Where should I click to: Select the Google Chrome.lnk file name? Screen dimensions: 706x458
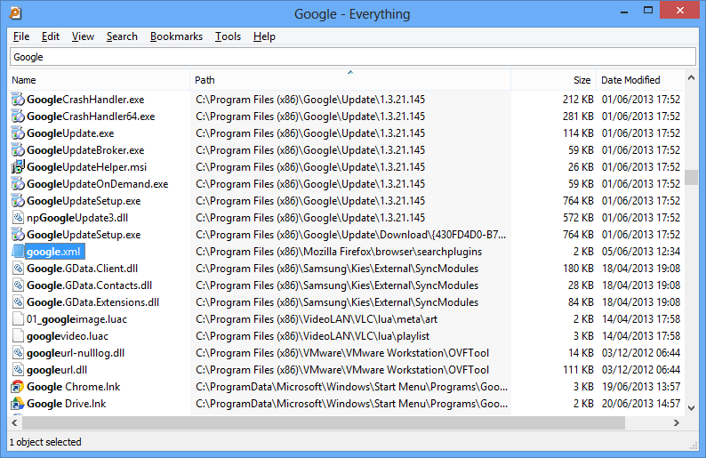(74, 387)
